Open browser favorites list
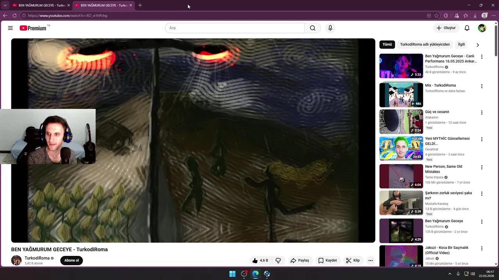Screen dimensions: 499x280 click(x=465, y=16)
